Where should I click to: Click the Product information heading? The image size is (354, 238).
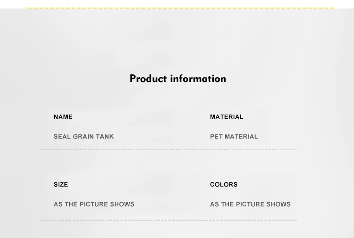pos(178,78)
